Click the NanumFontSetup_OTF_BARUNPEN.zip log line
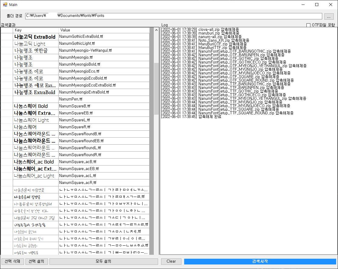The image size is (338, 269). tap(222, 55)
